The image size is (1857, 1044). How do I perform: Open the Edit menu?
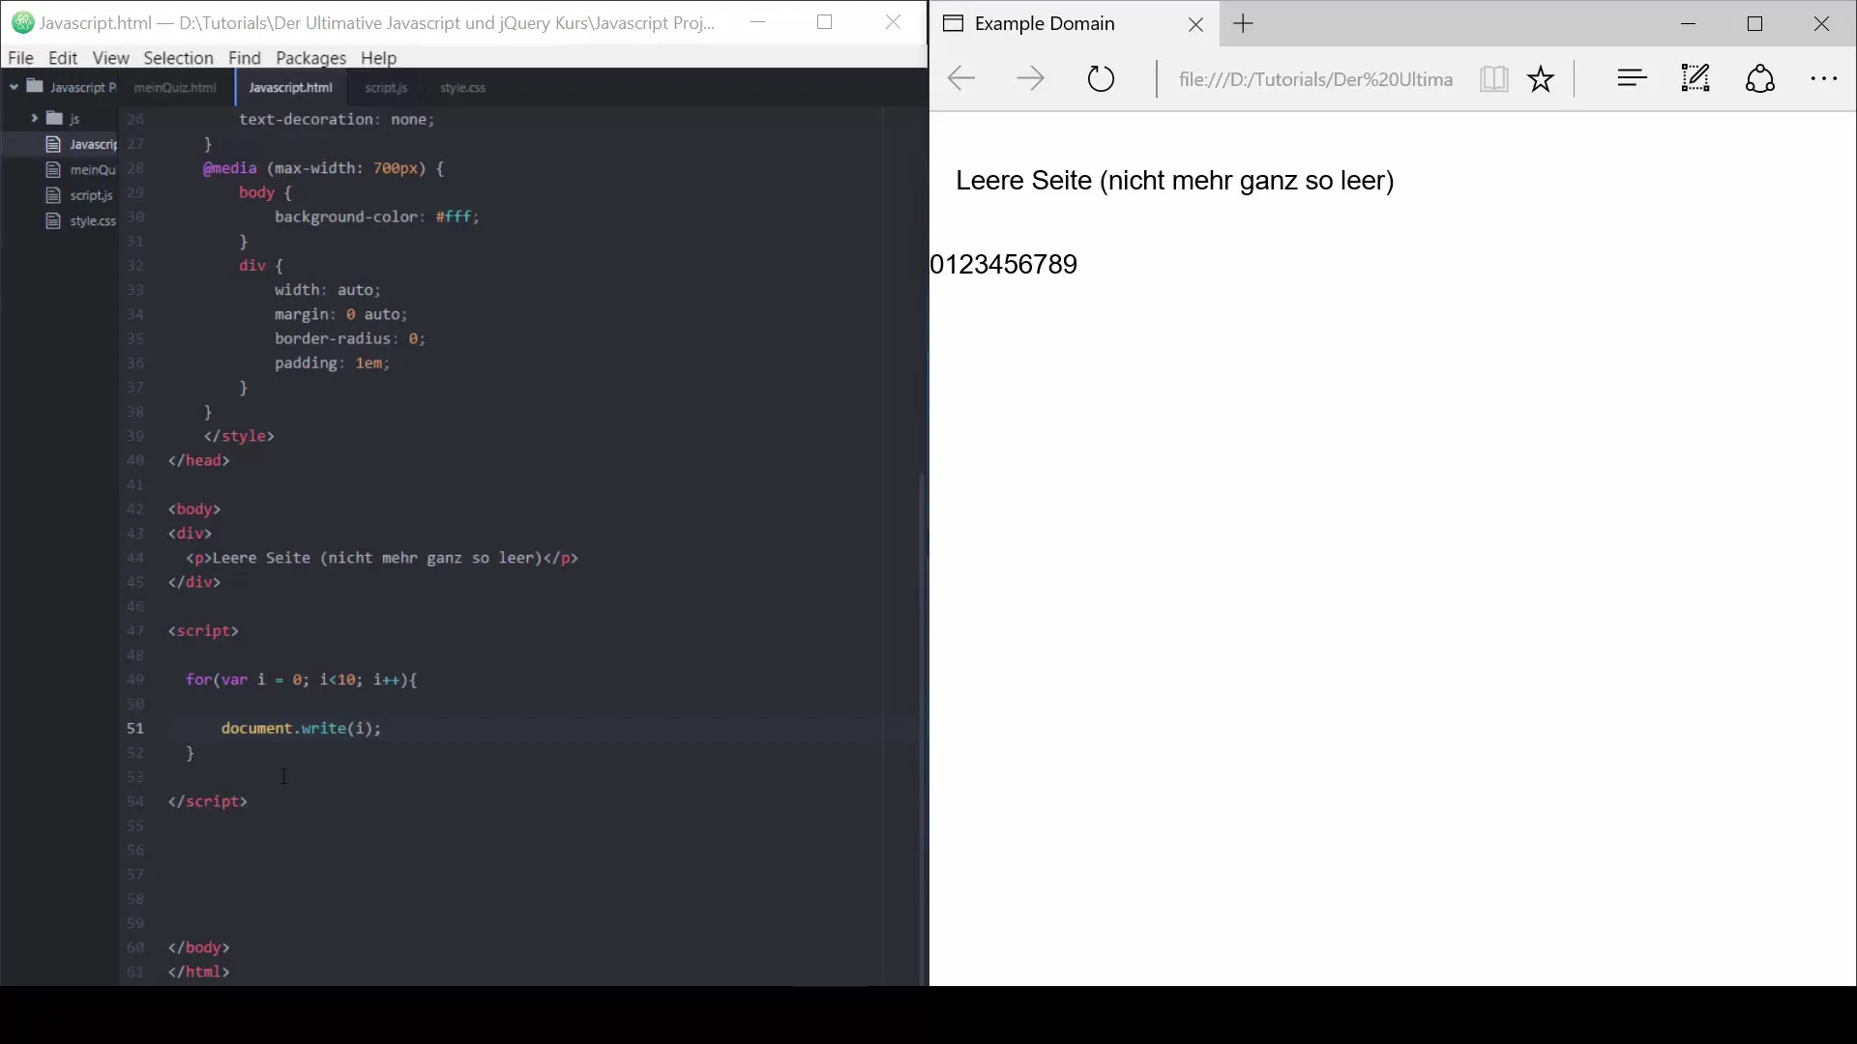63,58
